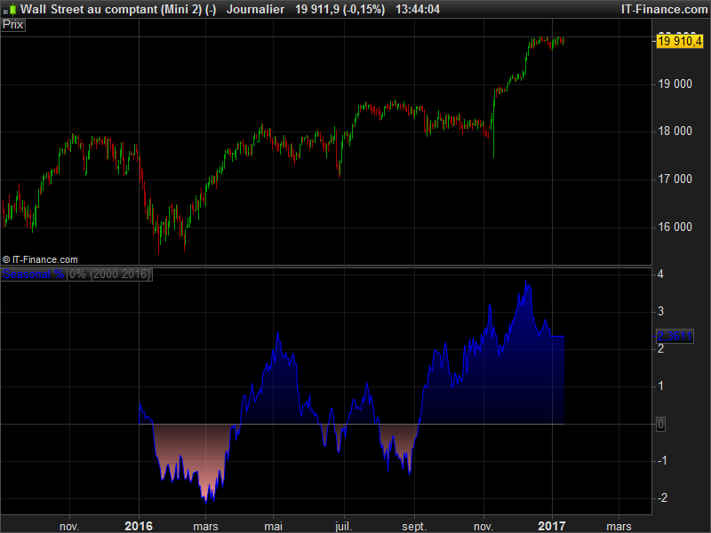Click the blue 2,3611 seasonal value tag

(675, 337)
